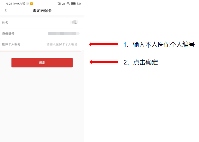
Task: Click the 10:29 clock time
Action: tap(9, 4)
